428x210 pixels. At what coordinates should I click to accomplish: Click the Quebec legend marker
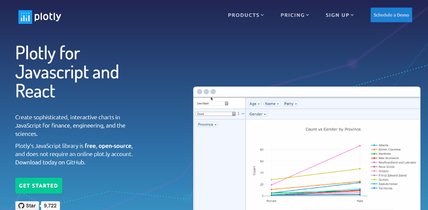tap(374, 179)
